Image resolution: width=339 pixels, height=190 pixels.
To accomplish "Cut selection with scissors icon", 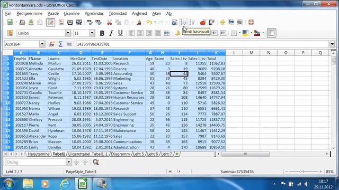I will click(110, 22).
